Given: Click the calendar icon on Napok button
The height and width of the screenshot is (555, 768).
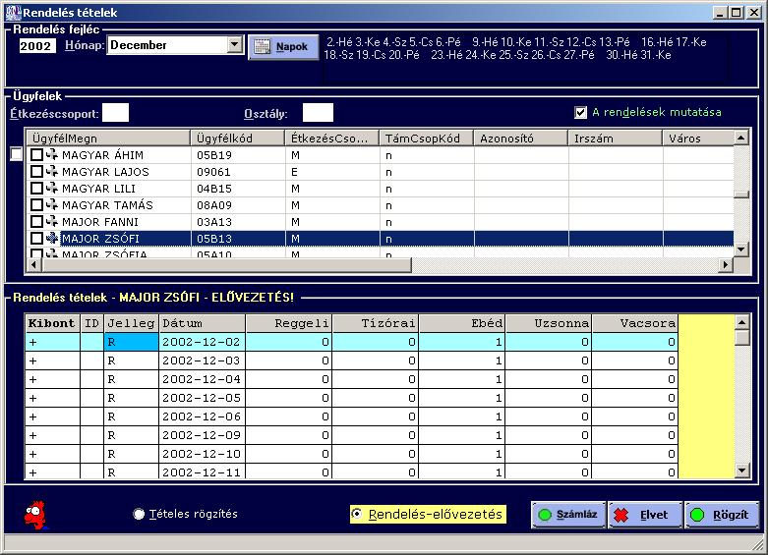Looking at the screenshot, I should [261, 47].
